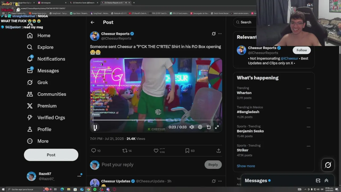Seek on the video progress bar
Screen dimensions: 341x192
coord(156,120)
